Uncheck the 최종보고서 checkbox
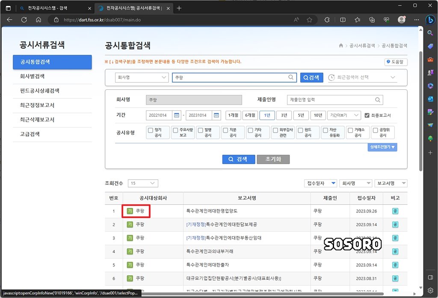Screen dimensions: 438x298 click(x=367, y=115)
